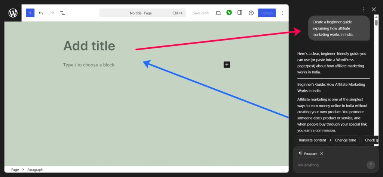Select Translate content suggestion
Image resolution: width=383 pixels, height=177 pixels.
click(x=312, y=140)
